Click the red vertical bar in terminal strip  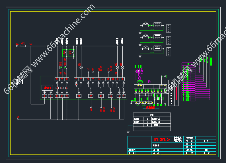[x=176, y=93]
